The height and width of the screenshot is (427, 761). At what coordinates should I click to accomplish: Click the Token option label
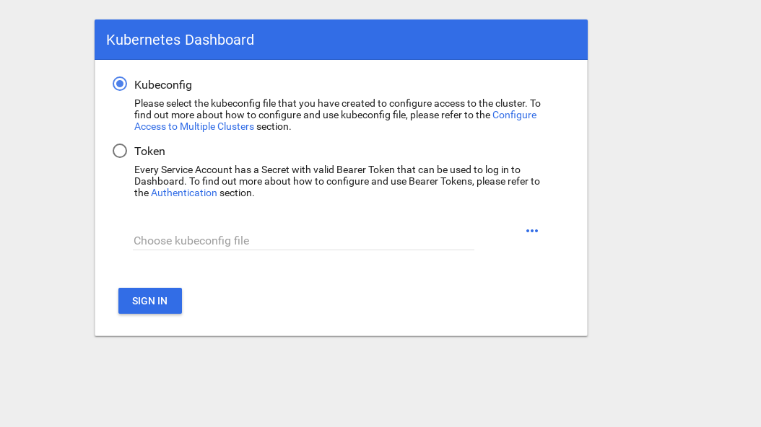(x=149, y=151)
